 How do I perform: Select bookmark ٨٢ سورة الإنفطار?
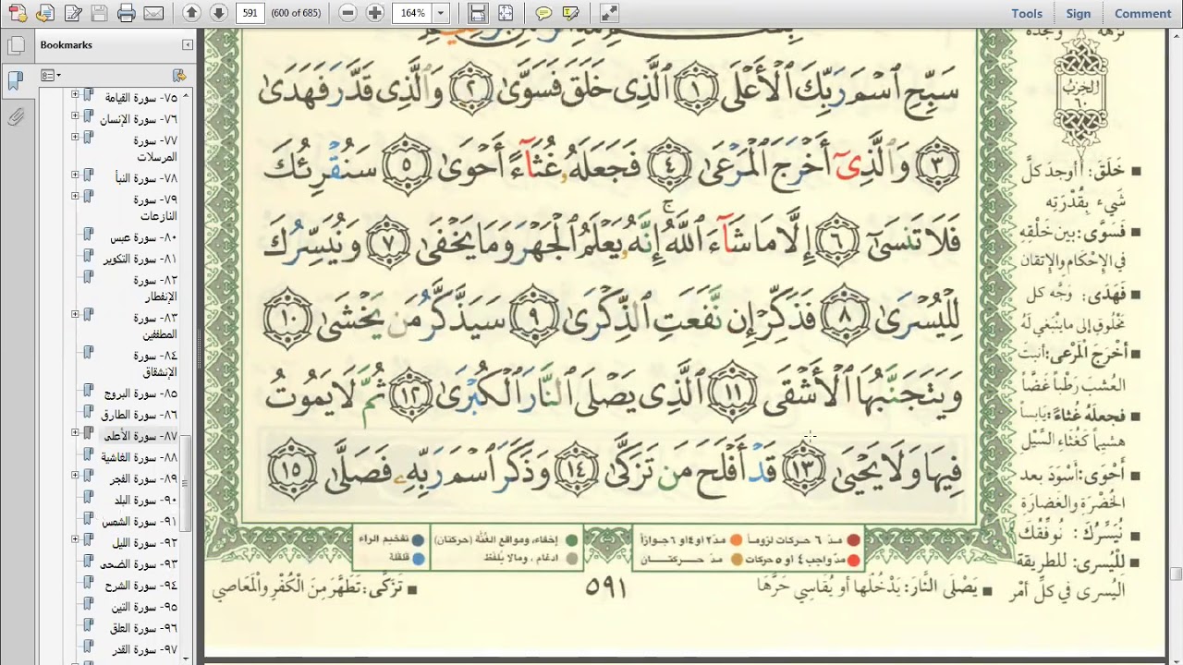coord(153,289)
